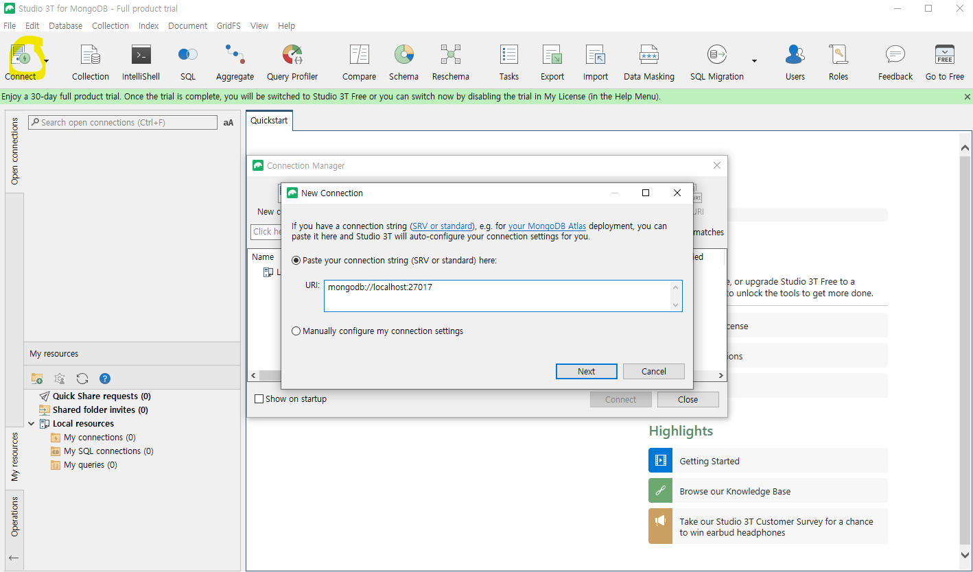Click the resources settings gear icon
The width and height of the screenshot is (973, 572).
[x=60, y=379]
